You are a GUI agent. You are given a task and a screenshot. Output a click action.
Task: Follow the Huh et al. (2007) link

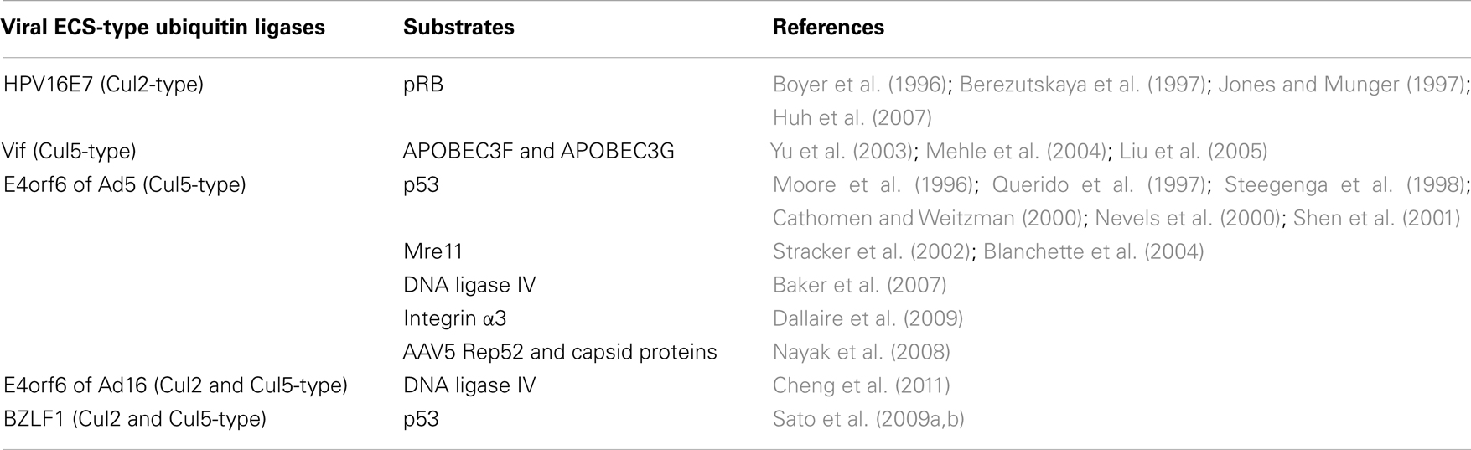pos(852,118)
